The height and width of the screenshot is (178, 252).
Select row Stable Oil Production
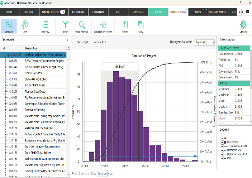33,79
